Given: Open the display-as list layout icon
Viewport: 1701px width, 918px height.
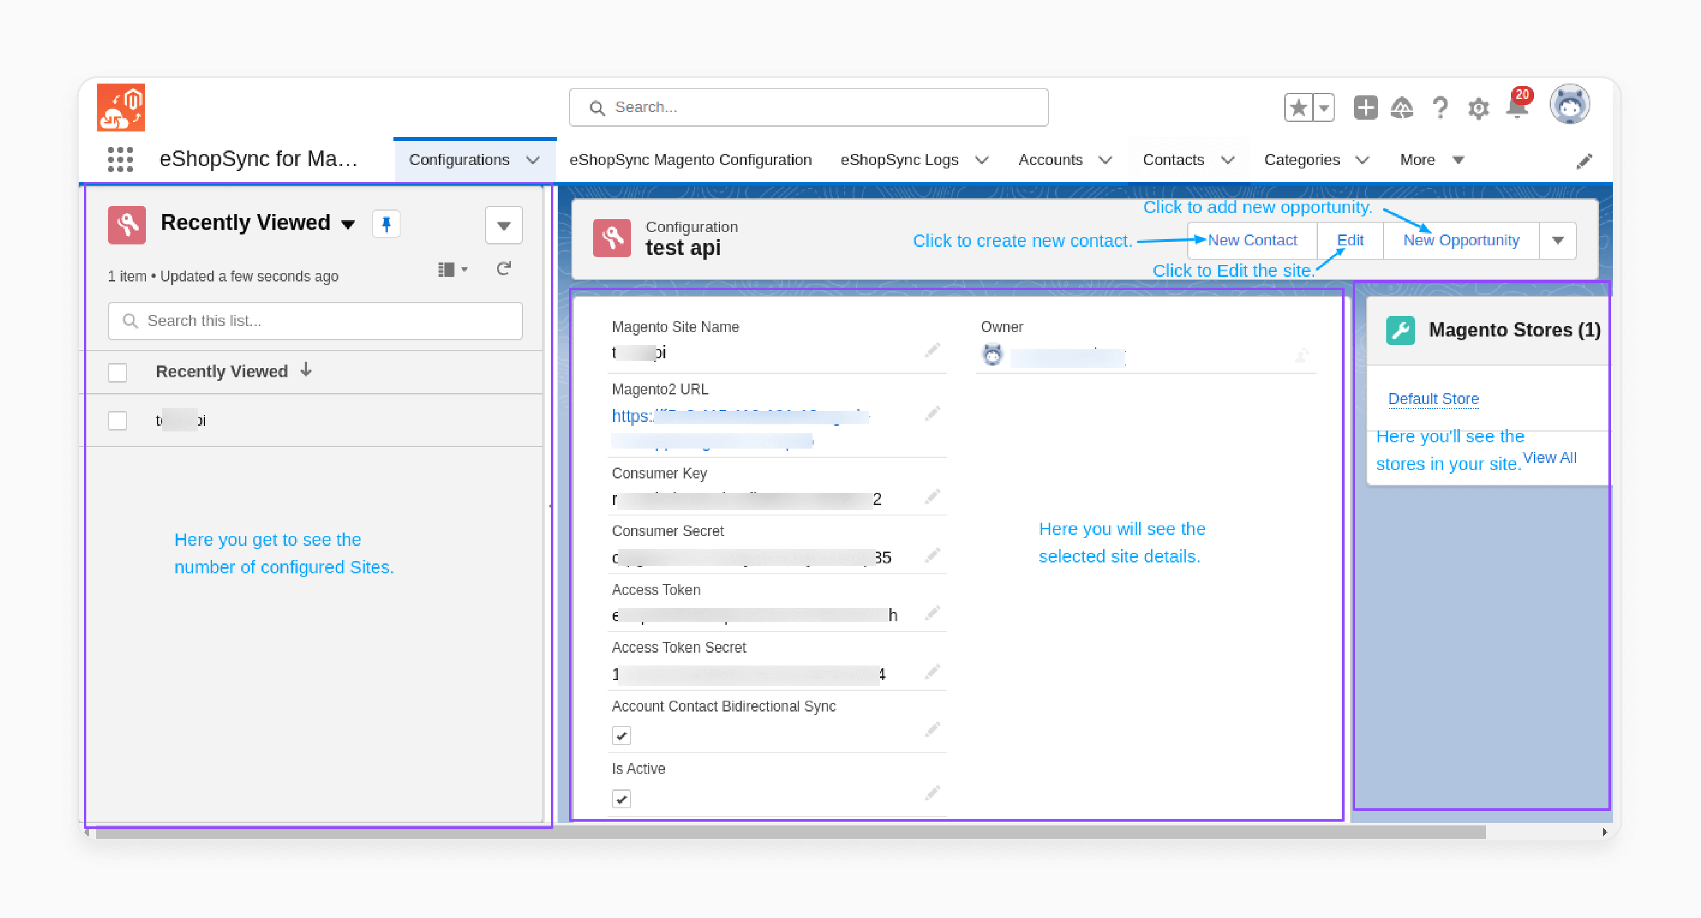Looking at the screenshot, I should tap(453, 269).
